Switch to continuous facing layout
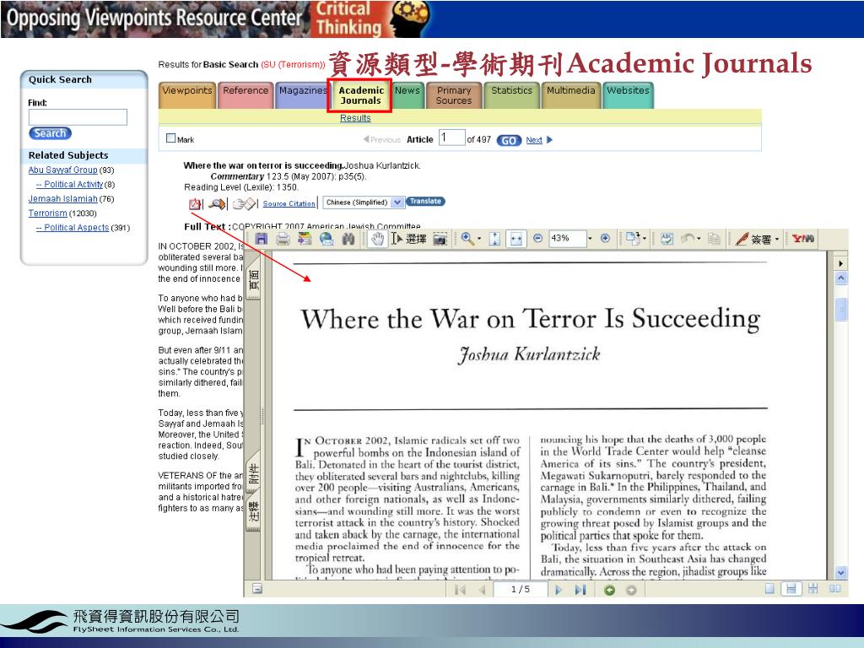Viewport: 864px width, 648px height. pos(813,589)
